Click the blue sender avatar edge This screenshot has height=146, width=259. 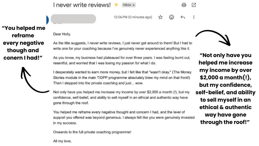48,20
